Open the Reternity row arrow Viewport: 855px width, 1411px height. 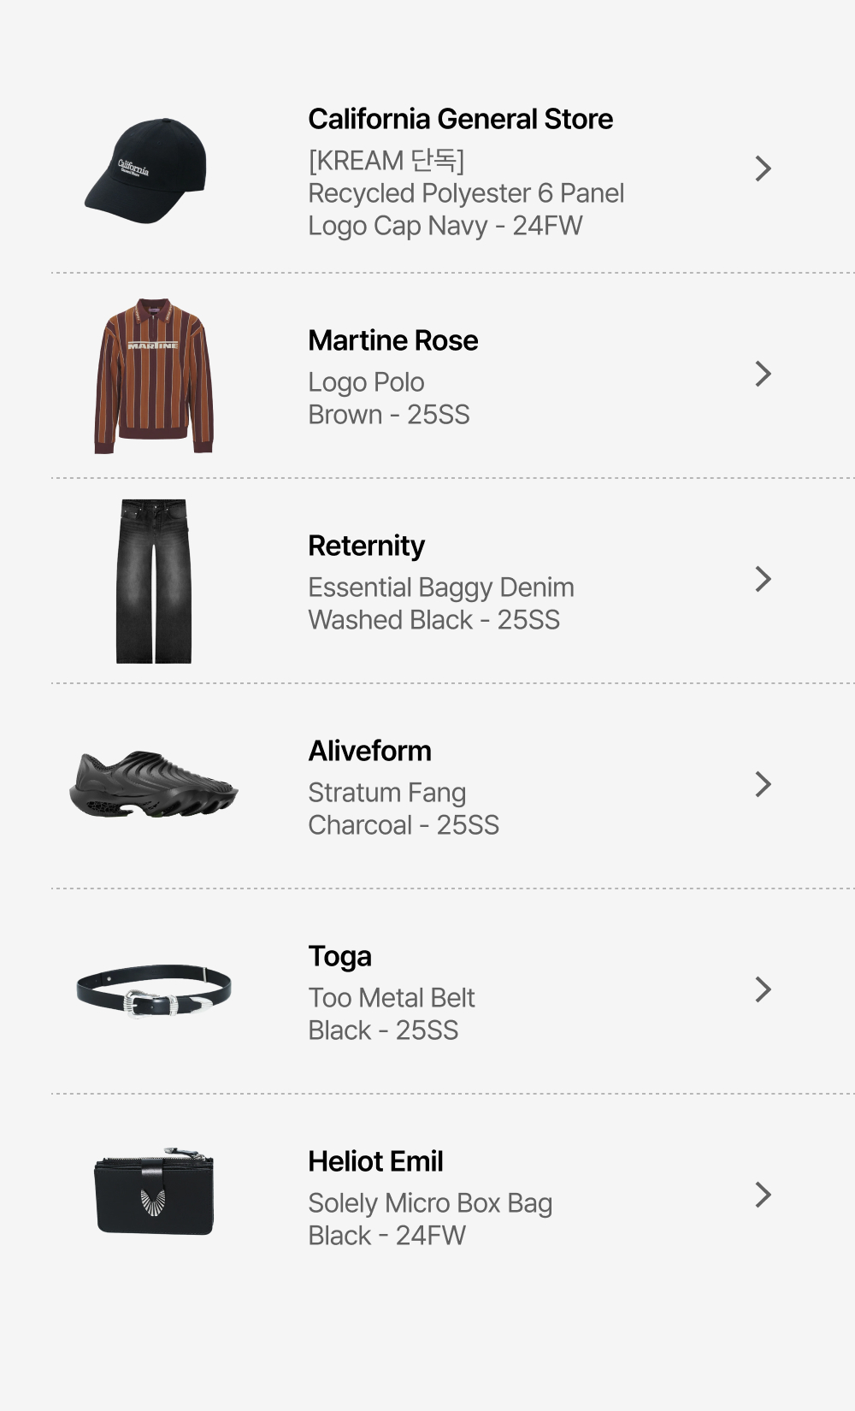pos(764,579)
